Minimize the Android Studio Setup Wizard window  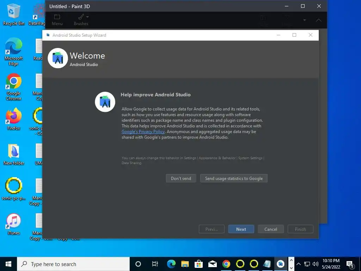pyautogui.click(x=279, y=35)
